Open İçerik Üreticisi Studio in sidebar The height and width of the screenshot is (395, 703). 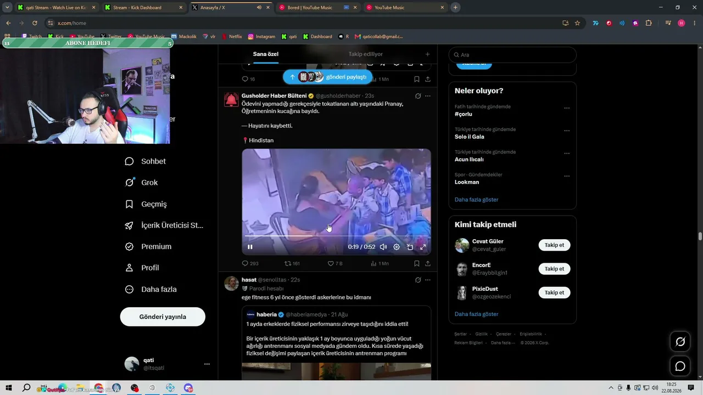[x=164, y=225]
